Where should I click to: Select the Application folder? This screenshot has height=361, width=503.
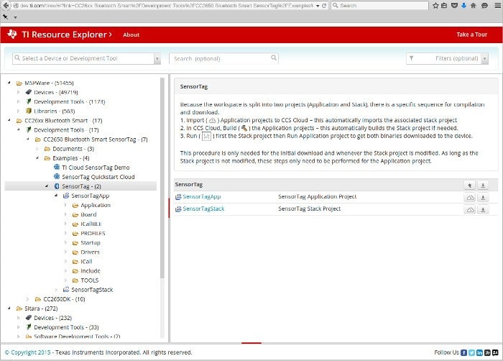[96, 205]
